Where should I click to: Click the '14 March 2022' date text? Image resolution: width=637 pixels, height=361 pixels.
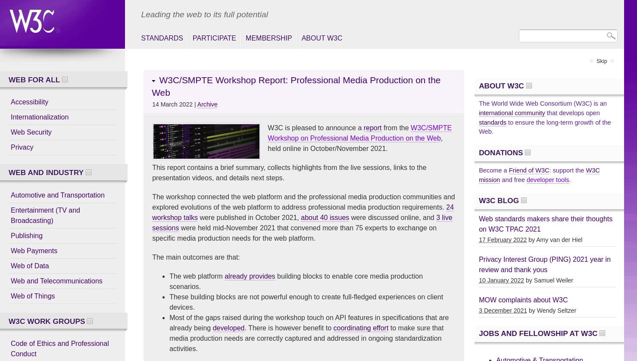(172, 104)
